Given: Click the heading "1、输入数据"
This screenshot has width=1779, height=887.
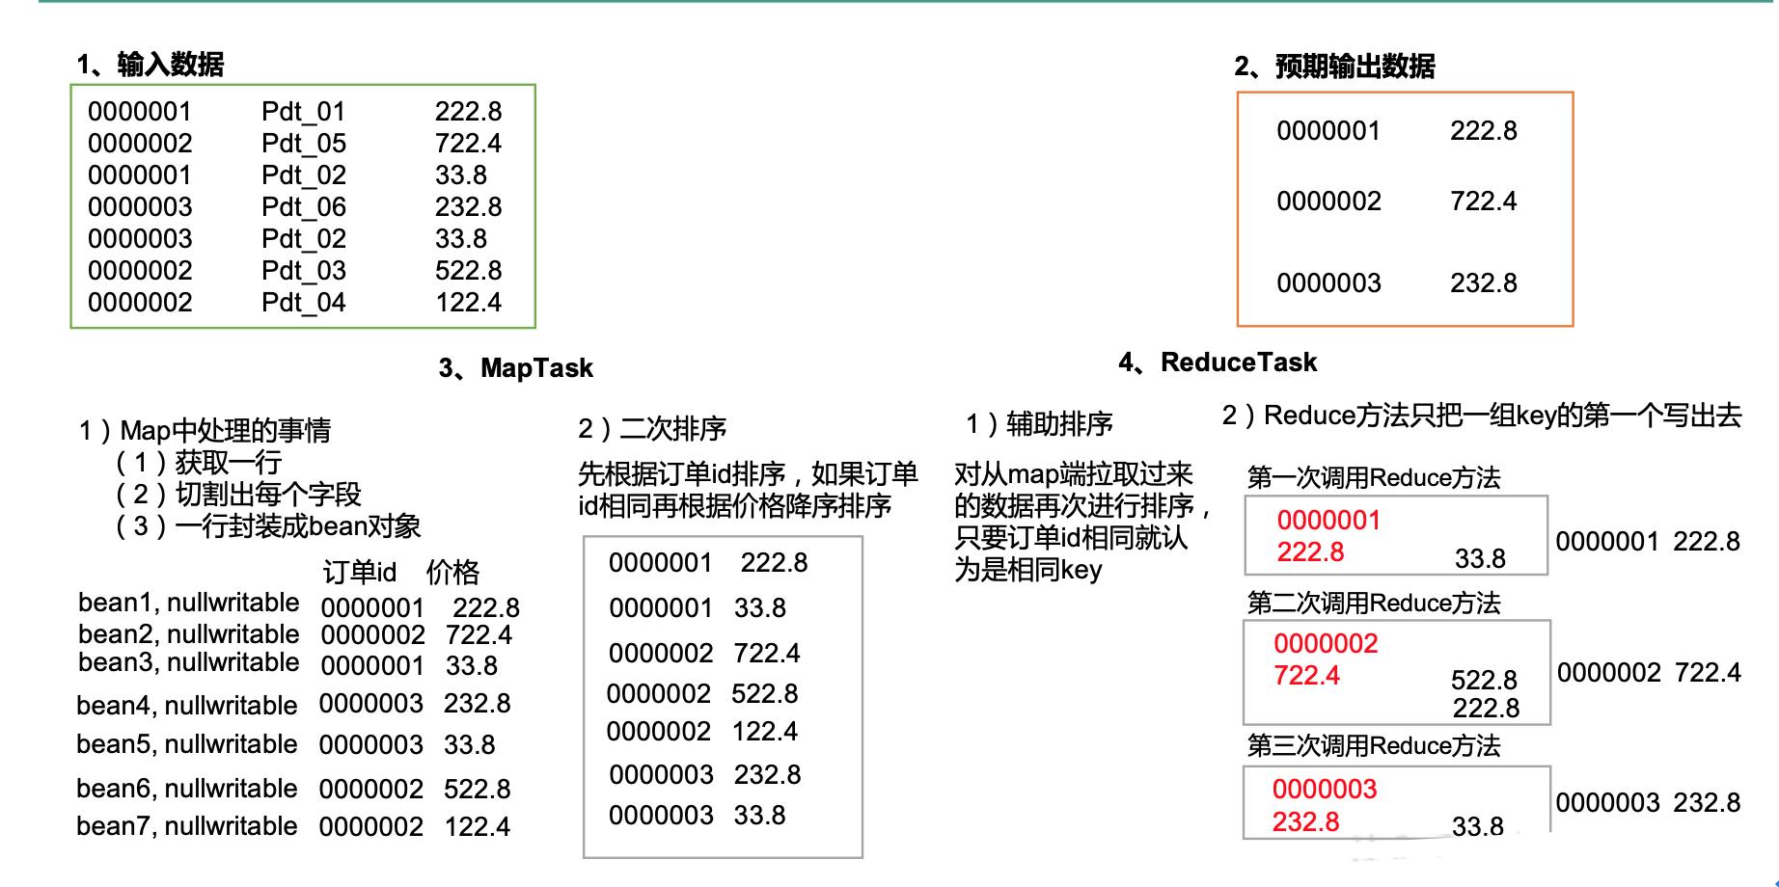Looking at the screenshot, I should point(151,65).
